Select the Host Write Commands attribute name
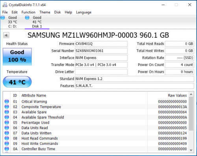197x156 pixels. click(40, 143)
